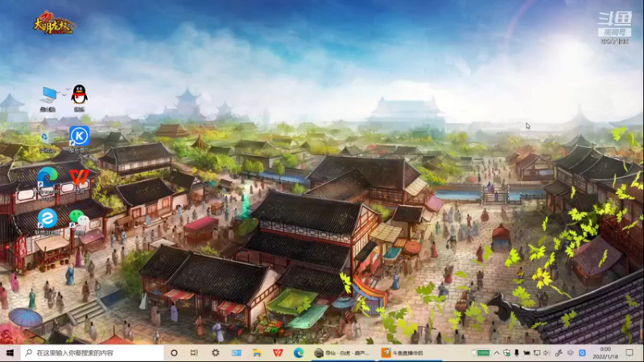Screen dimensions: 644x362
Task: Open the Recycle Bin desktop icon
Action: pyautogui.click(x=47, y=141)
